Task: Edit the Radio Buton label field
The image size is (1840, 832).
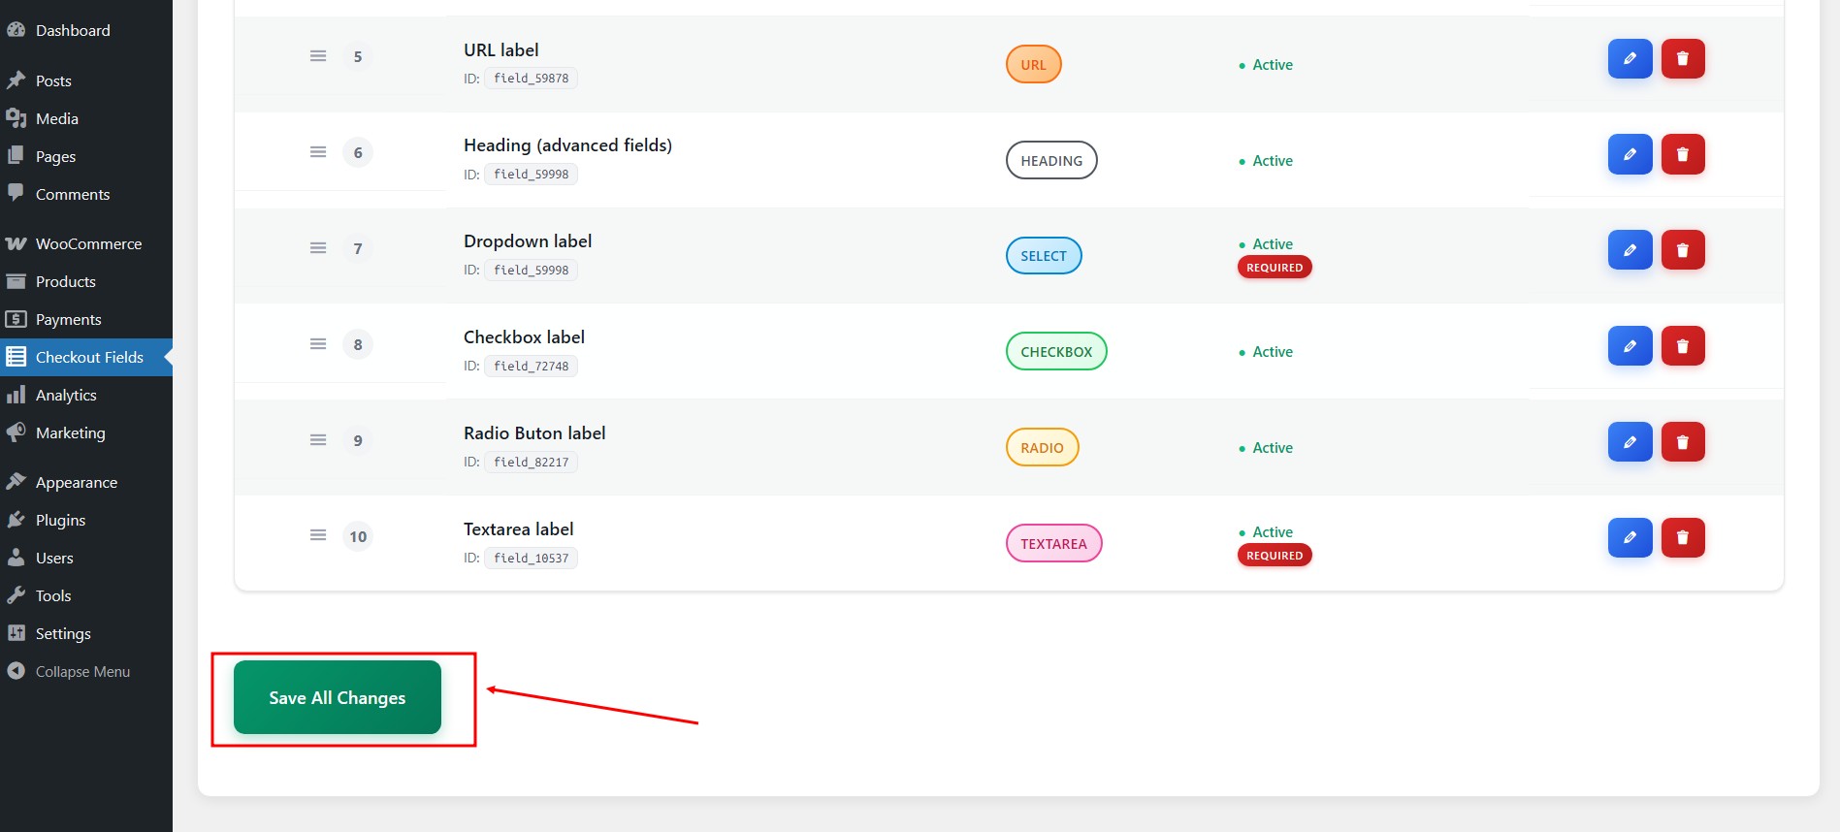Action: click(x=1630, y=442)
